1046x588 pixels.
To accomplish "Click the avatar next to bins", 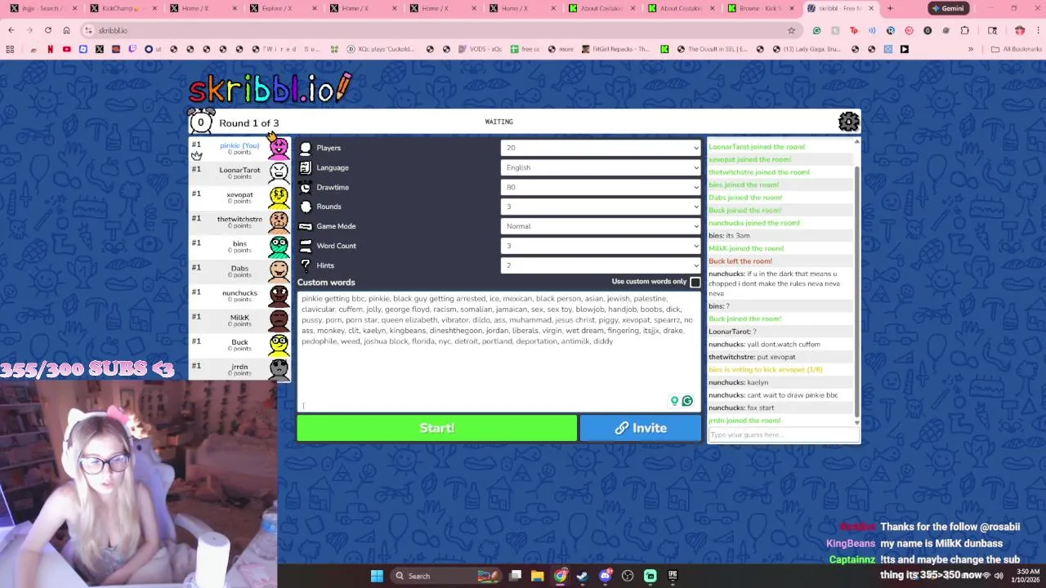I will tap(279, 246).
